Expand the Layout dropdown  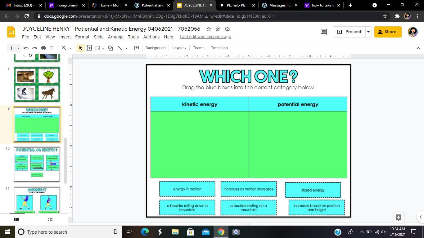pos(179,48)
